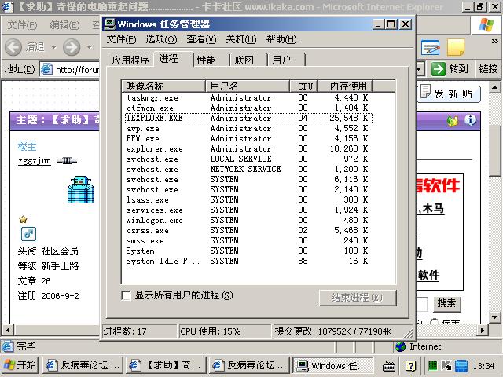Open the Options menu in Task Manager
Image resolution: width=503 pixels, height=377 pixels.
[x=161, y=39]
